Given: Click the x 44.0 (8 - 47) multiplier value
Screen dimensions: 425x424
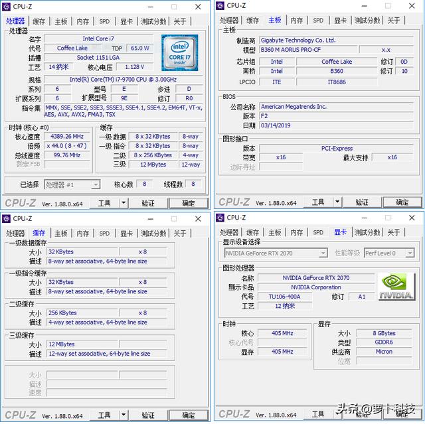Looking at the screenshot, I should pyautogui.click(x=67, y=146).
